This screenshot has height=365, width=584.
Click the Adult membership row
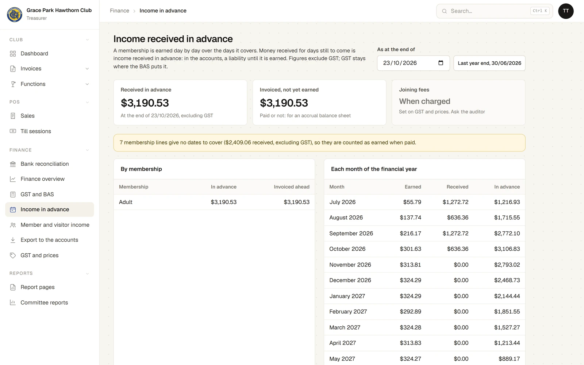[x=214, y=202]
